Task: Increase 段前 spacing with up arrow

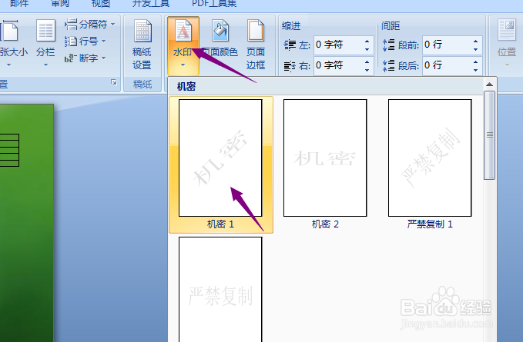Action: (476, 42)
